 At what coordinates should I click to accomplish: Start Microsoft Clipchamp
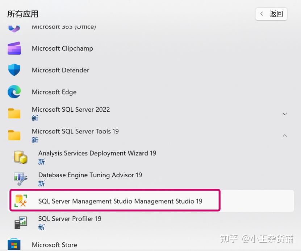pos(62,48)
